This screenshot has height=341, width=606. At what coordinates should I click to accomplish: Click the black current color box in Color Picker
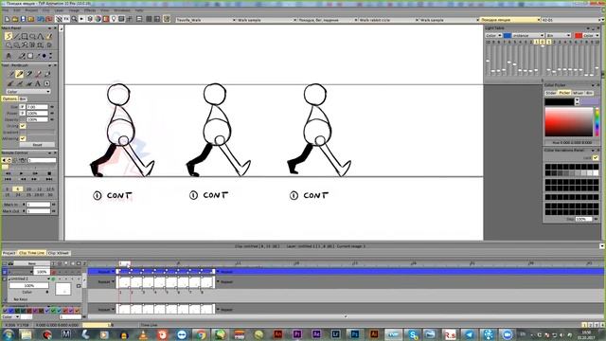click(560, 101)
